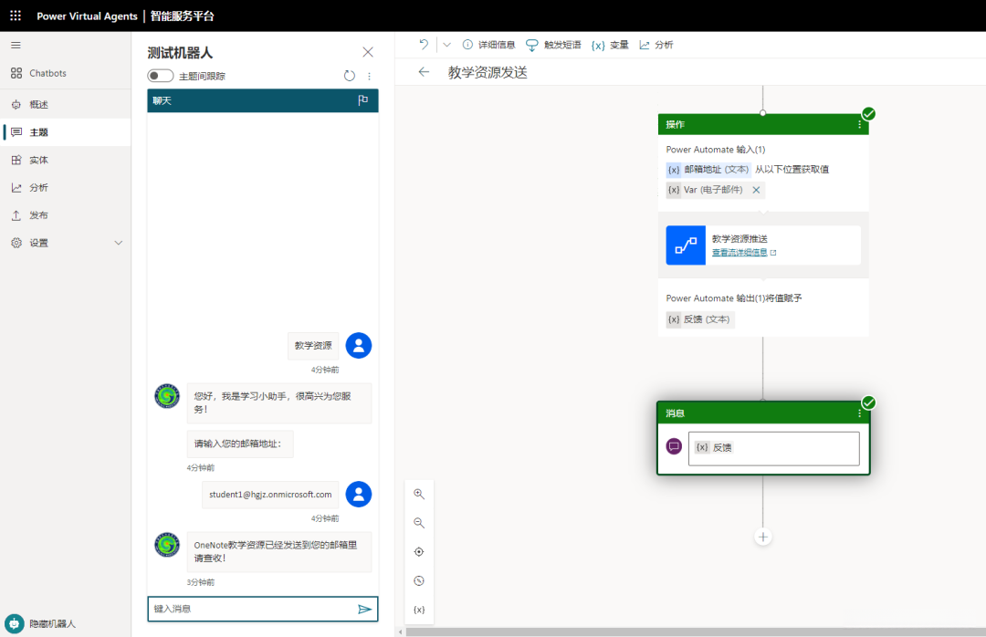Expand the undo dropdown chevron

446,45
